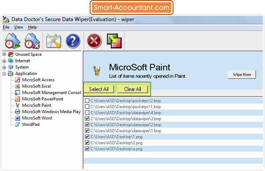Image resolution: width=265 pixels, height=171 pixels.
Task: Click the app icon in title bar
Action: [x=6, y=20]
